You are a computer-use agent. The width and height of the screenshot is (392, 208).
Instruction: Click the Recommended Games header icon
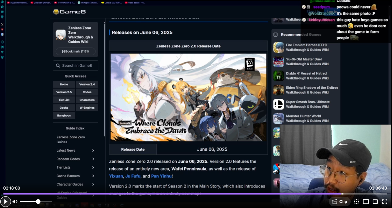tap(276, 35)
